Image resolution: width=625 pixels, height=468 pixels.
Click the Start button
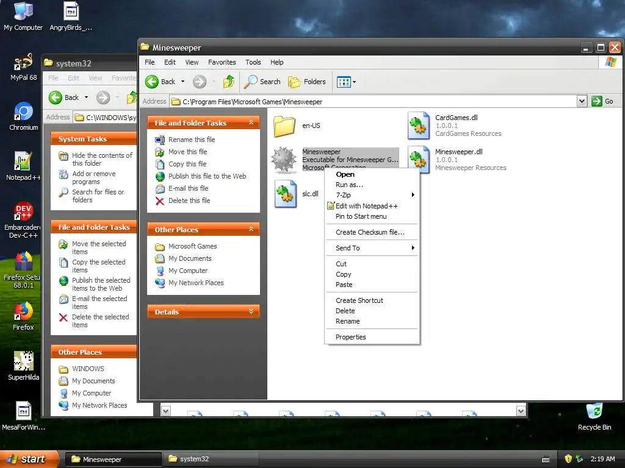29,459
